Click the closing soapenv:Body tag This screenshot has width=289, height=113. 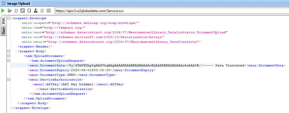(33, 103)
